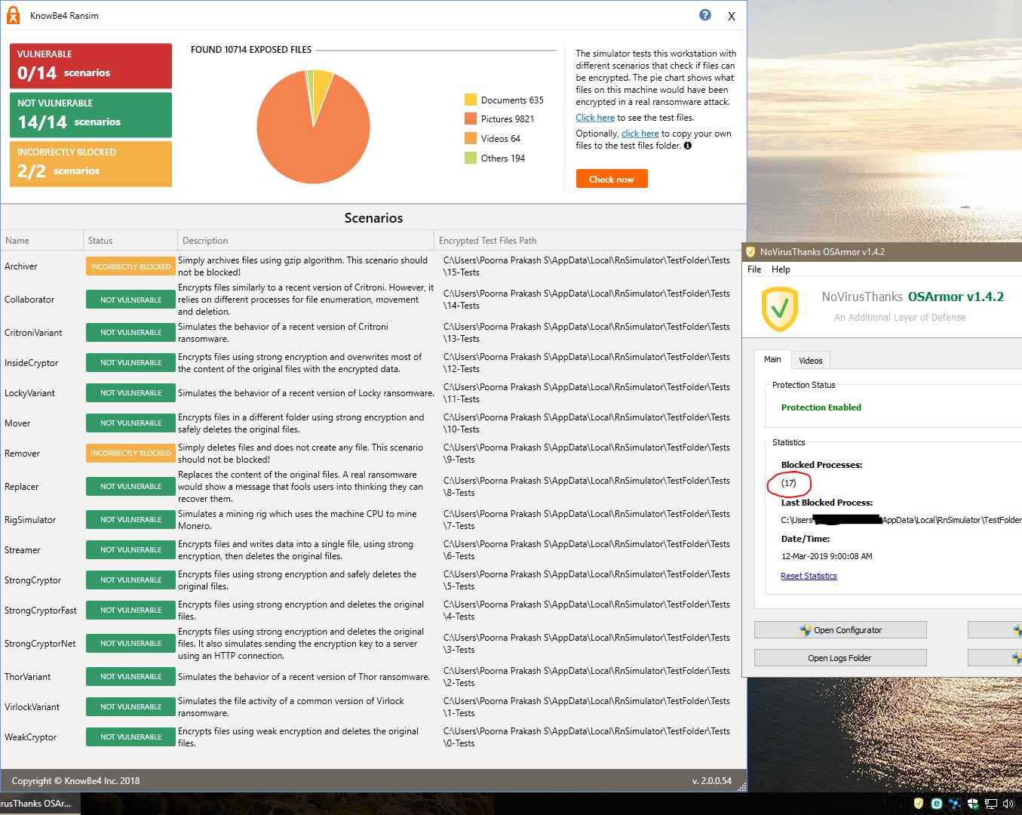Sort scenarios by the Status column

[x=130, y=241]
